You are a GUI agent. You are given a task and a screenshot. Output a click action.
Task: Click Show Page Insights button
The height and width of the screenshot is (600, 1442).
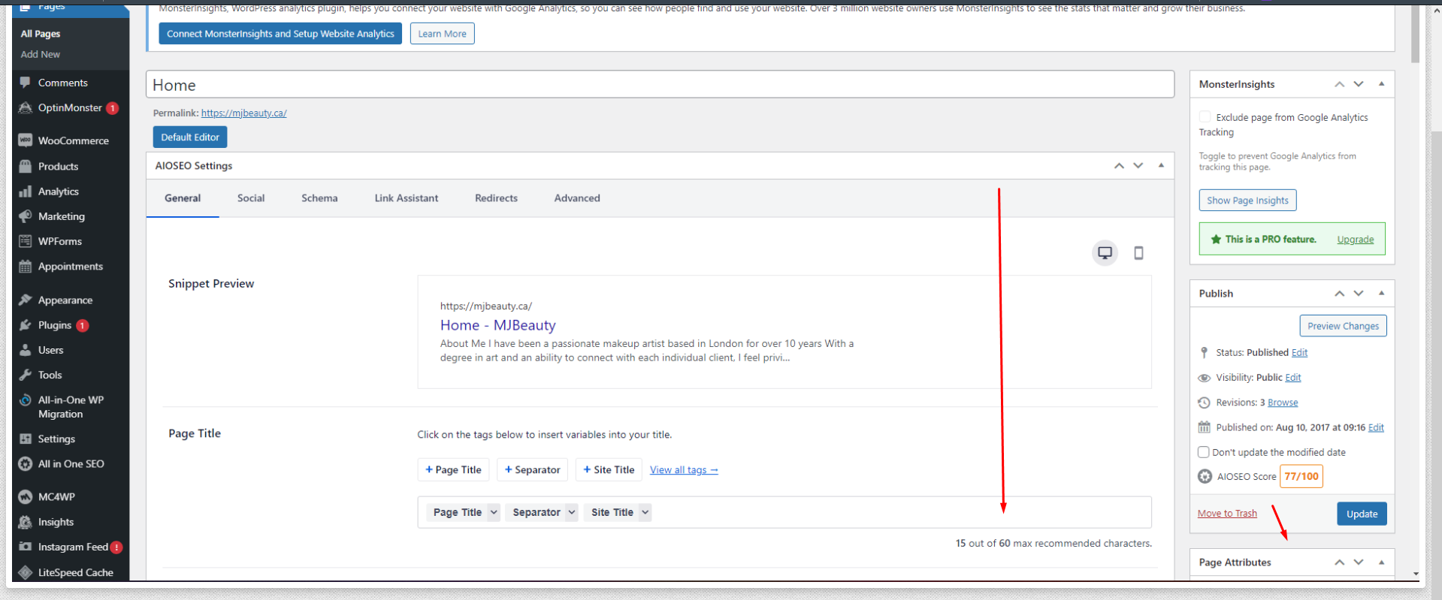coord(1247,201)
